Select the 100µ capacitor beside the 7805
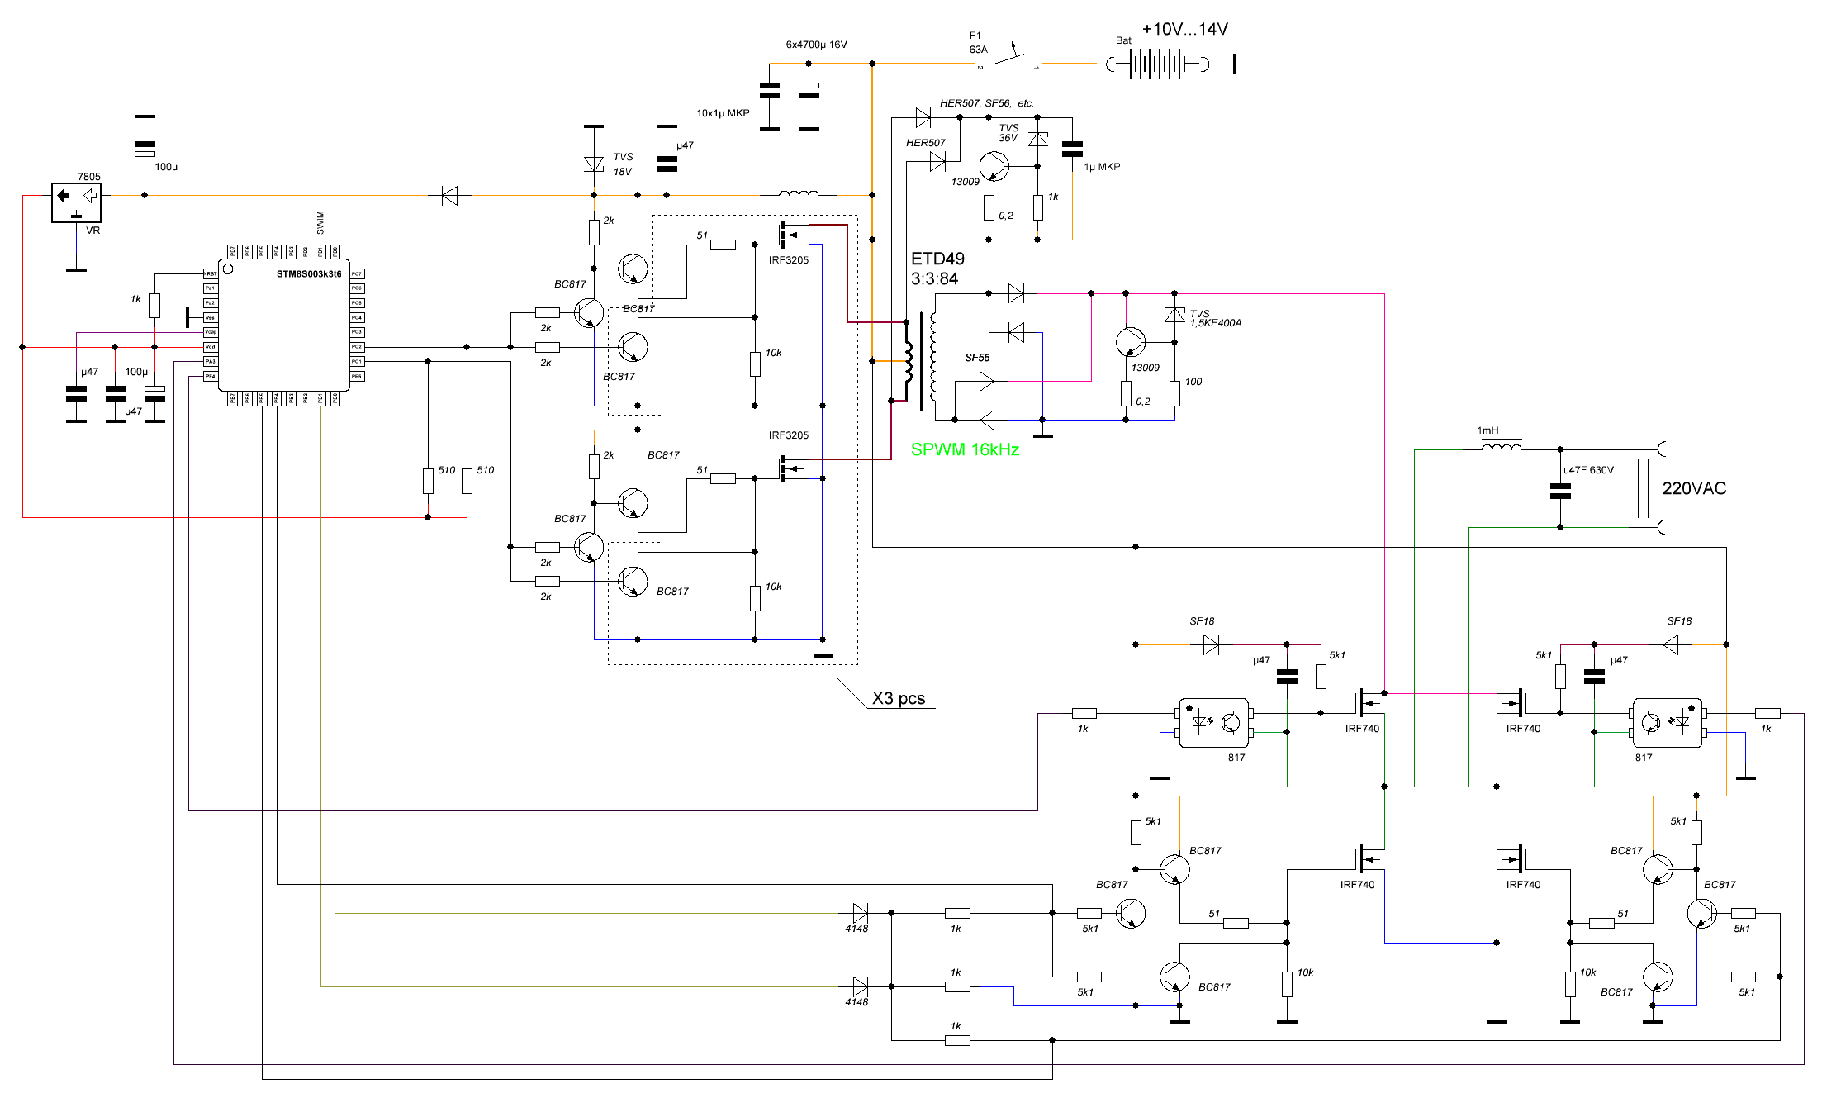1822x1098 pixels. click(x=145, y=149)
